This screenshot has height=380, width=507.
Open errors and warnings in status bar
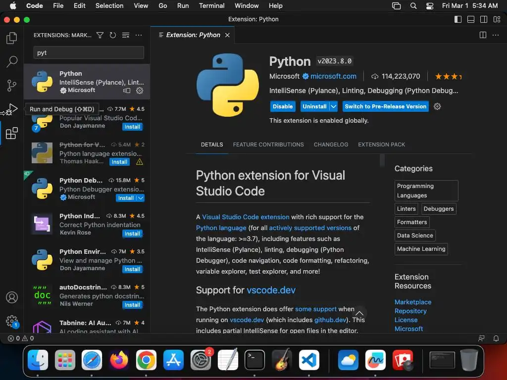(x=21, y=338)
